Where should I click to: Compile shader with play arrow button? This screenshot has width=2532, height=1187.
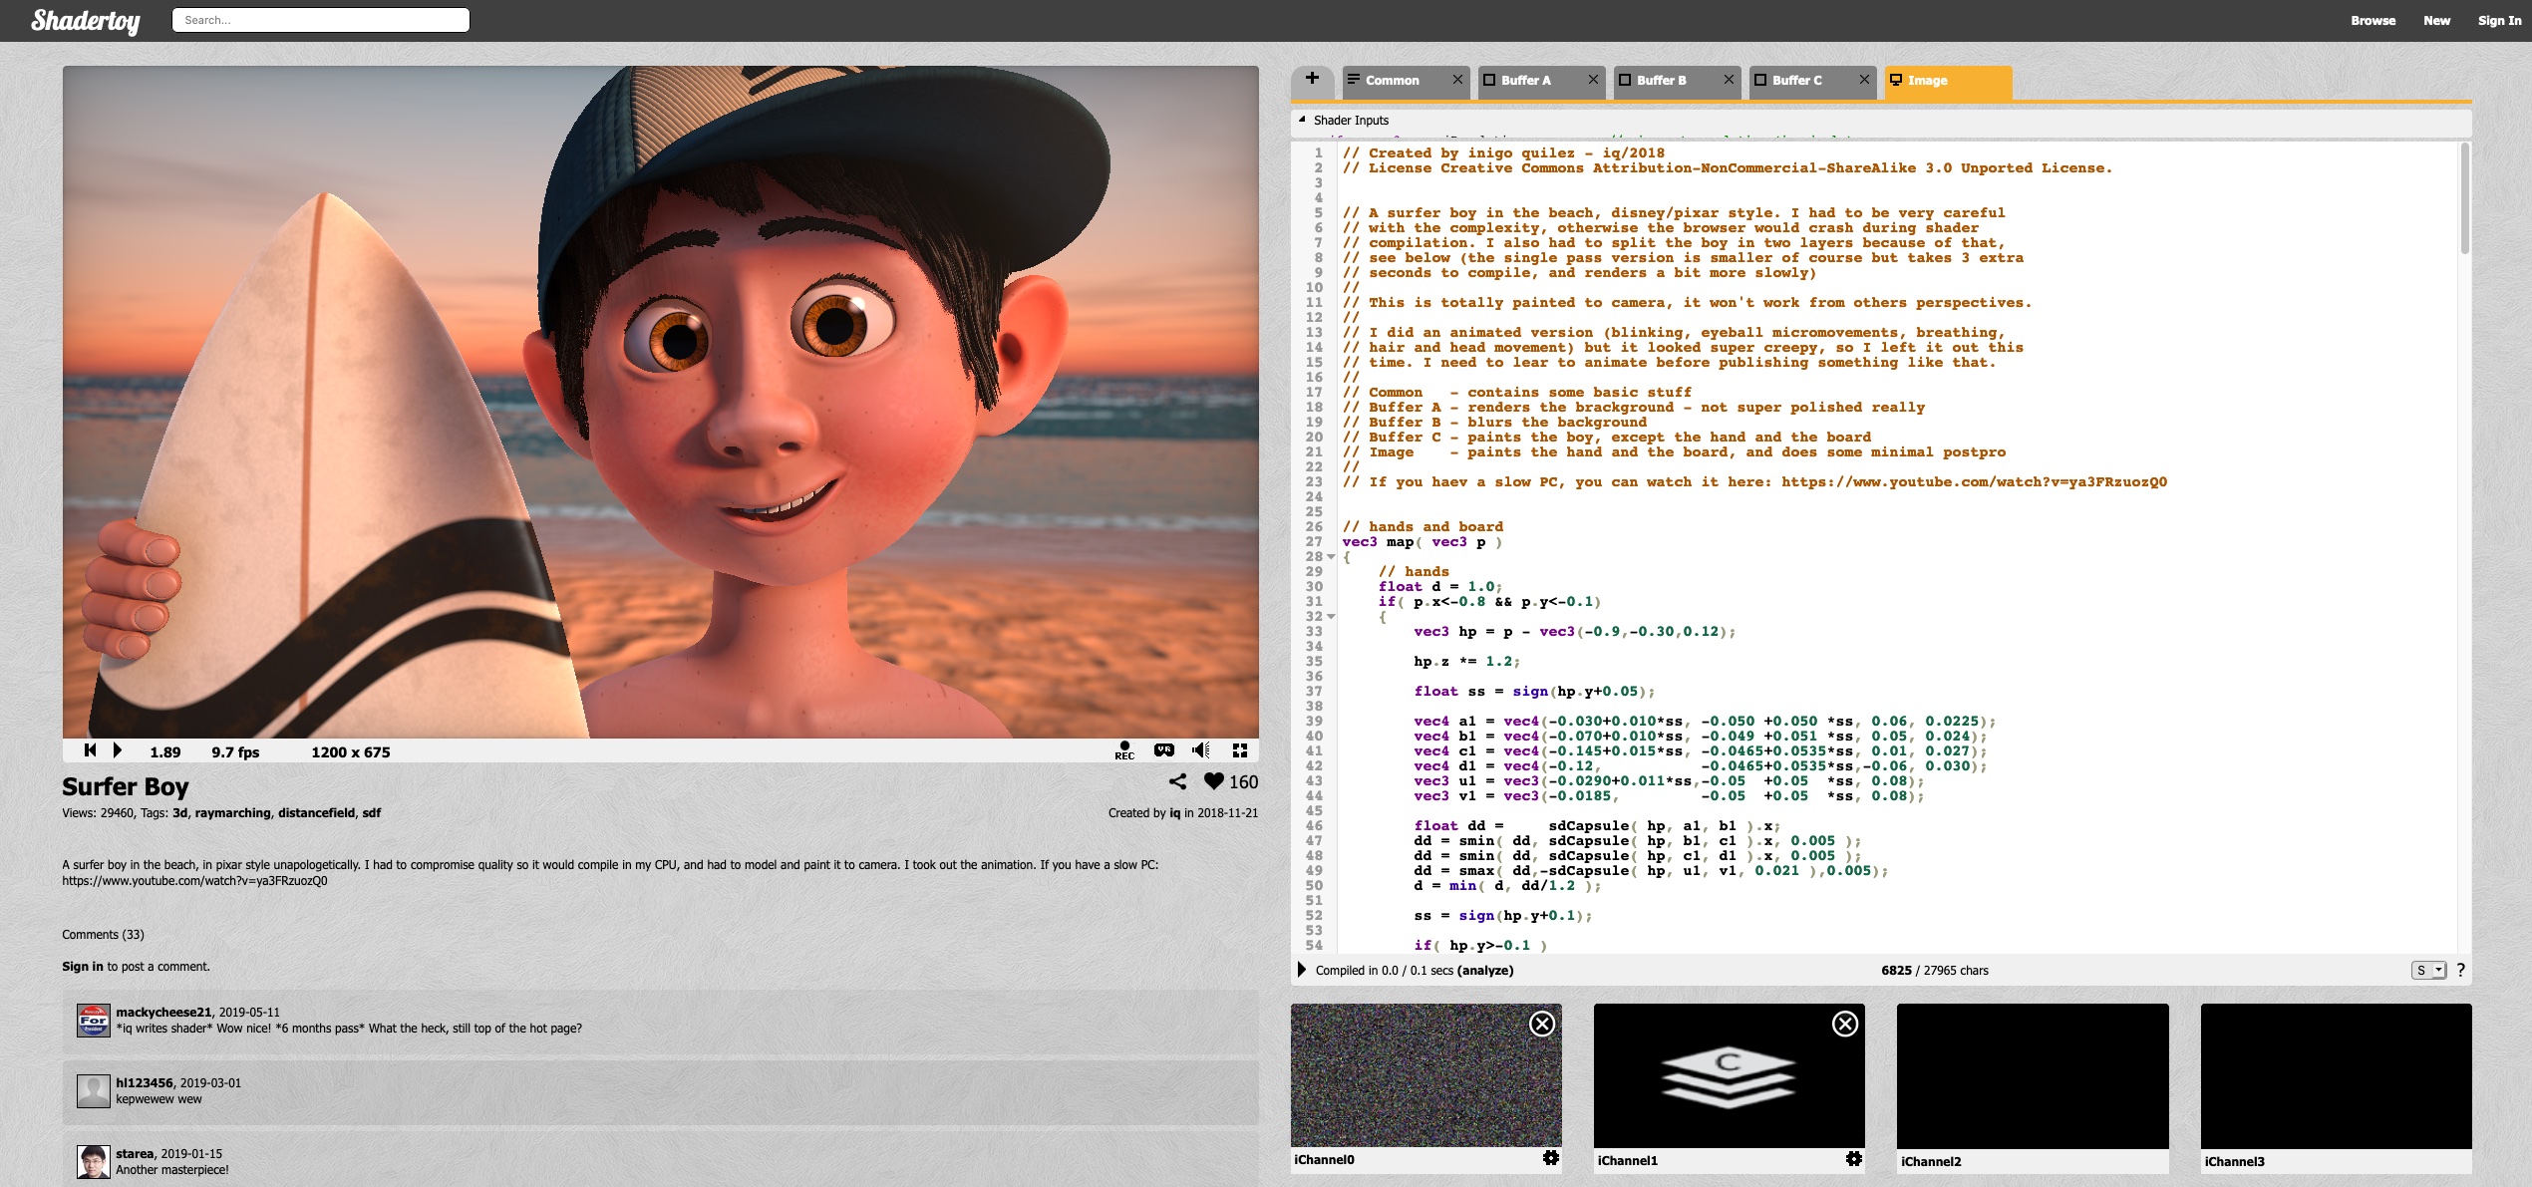1302,970
